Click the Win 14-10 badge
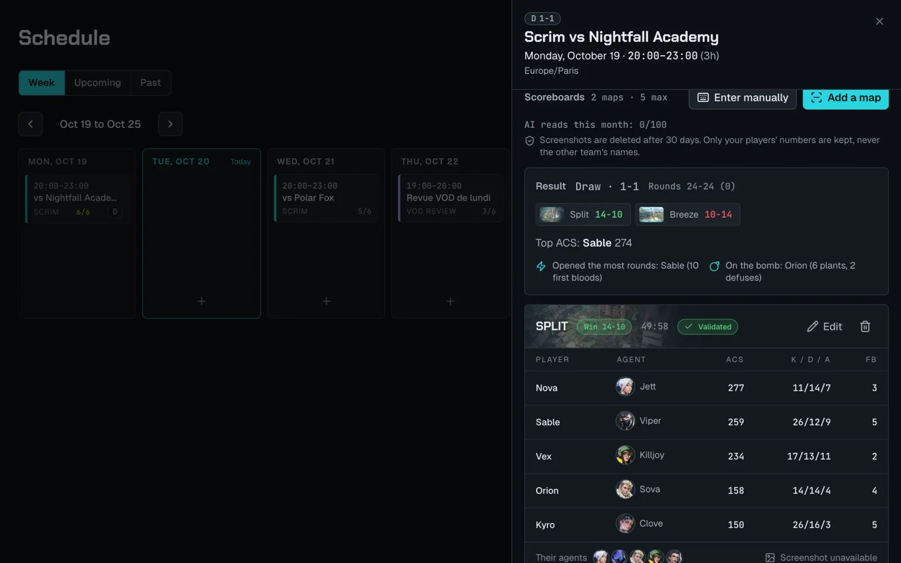Screen dimensions: 901x563 604,327
